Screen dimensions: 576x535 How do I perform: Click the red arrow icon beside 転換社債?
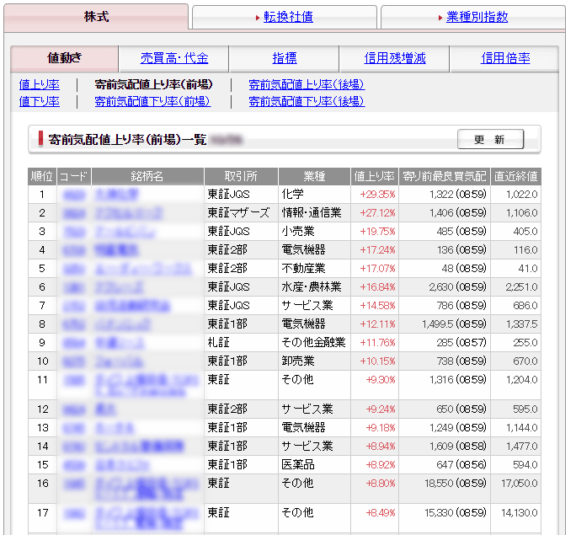click(258, 17)
